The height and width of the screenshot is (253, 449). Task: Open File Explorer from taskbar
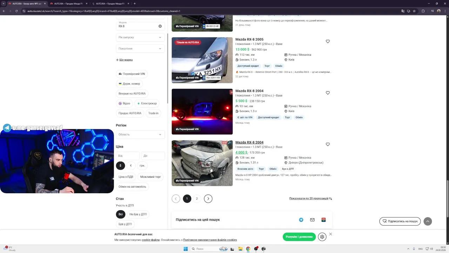click(x=240, y=249)
